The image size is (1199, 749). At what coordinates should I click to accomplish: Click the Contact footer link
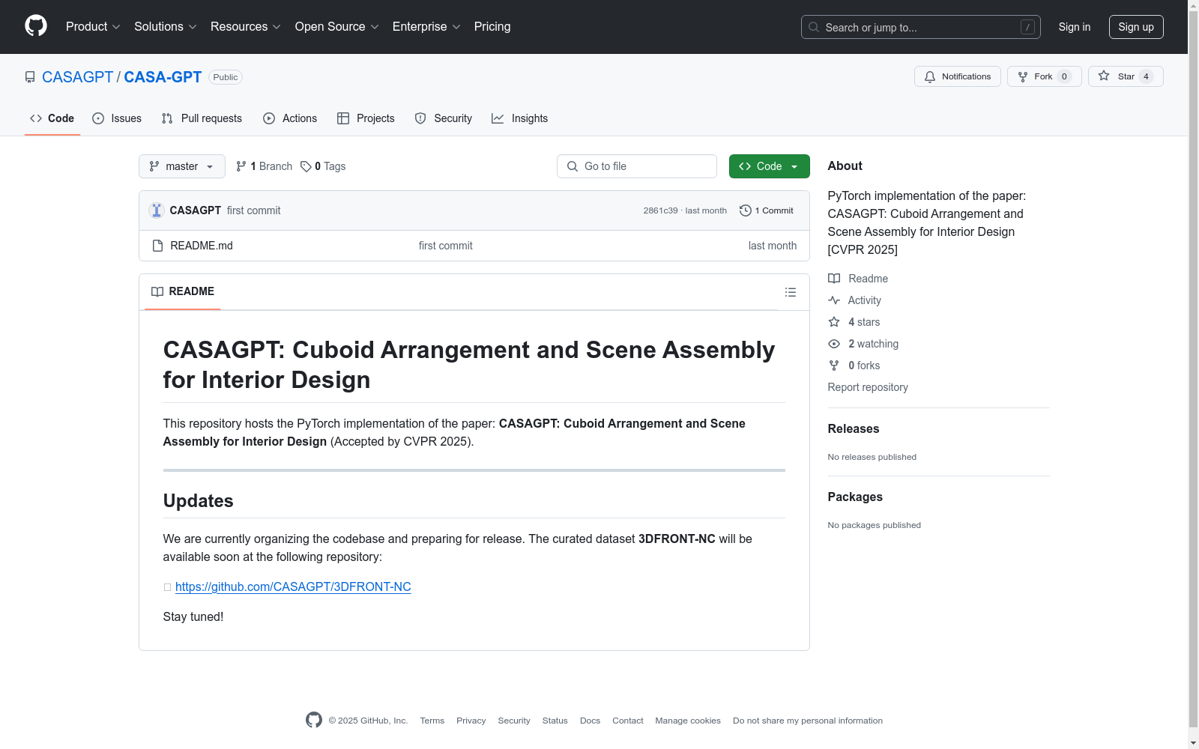(x=628, y=721)
